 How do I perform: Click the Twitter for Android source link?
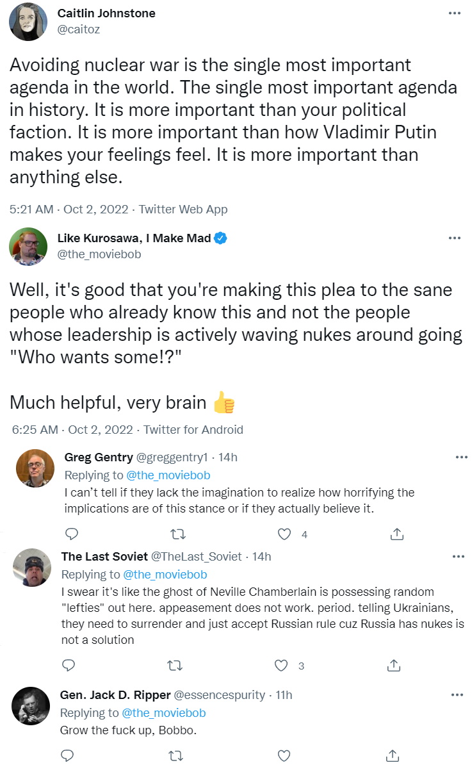tap(193, 429)
